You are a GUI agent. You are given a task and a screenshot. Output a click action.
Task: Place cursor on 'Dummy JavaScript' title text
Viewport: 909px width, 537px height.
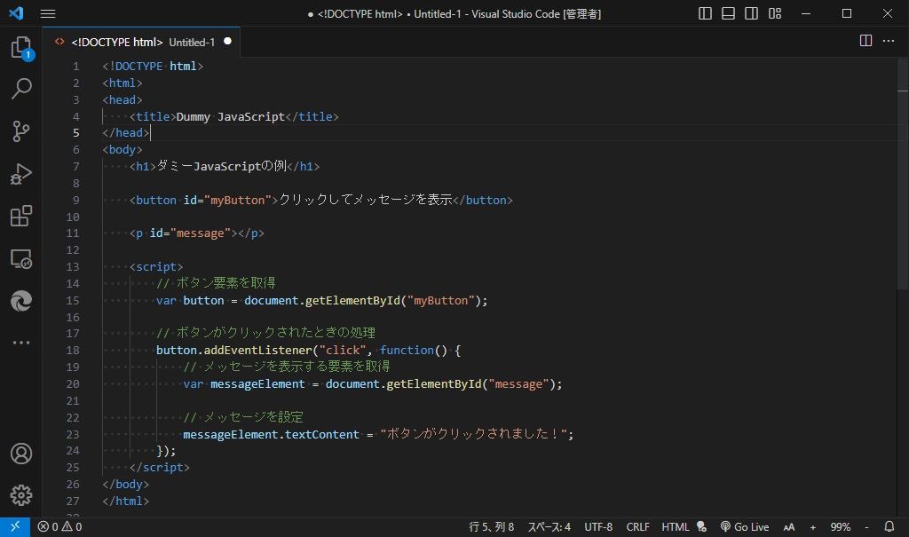230,116
